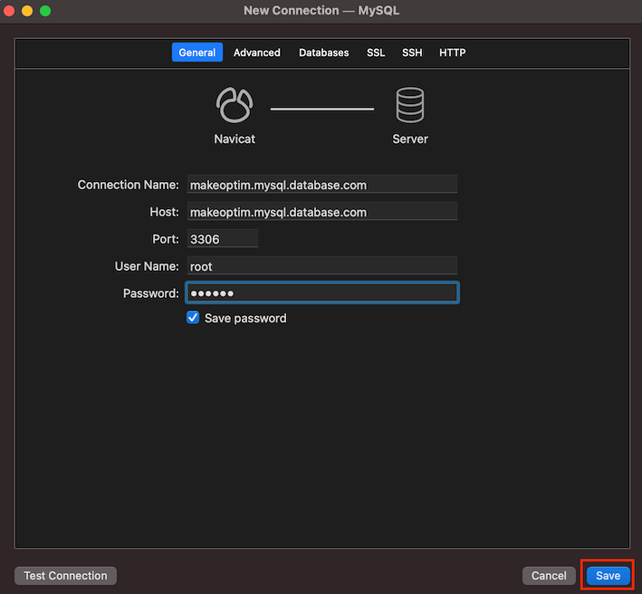642x594 pixels.
Task: Click the Port label
Action: 166,239
